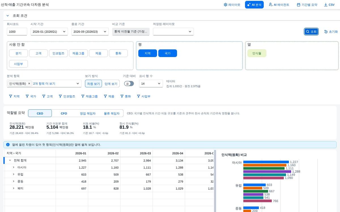Open the 고객 filter
The width and height of the screenshot is (340, 212).
click(47, 96)
